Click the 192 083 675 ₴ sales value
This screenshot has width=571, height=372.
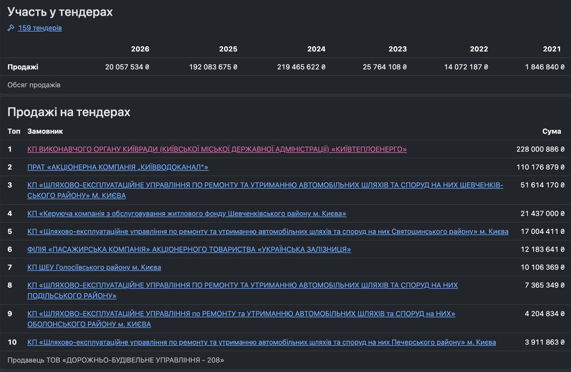pyautogui.click(x=213, y=67)
